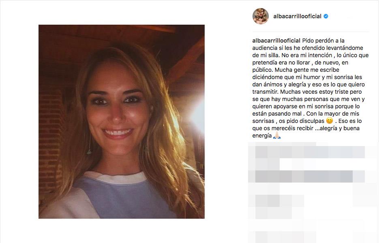Click the blue verified badge
The width and height of the screenshot is (379, 243).
coord(326,16)
